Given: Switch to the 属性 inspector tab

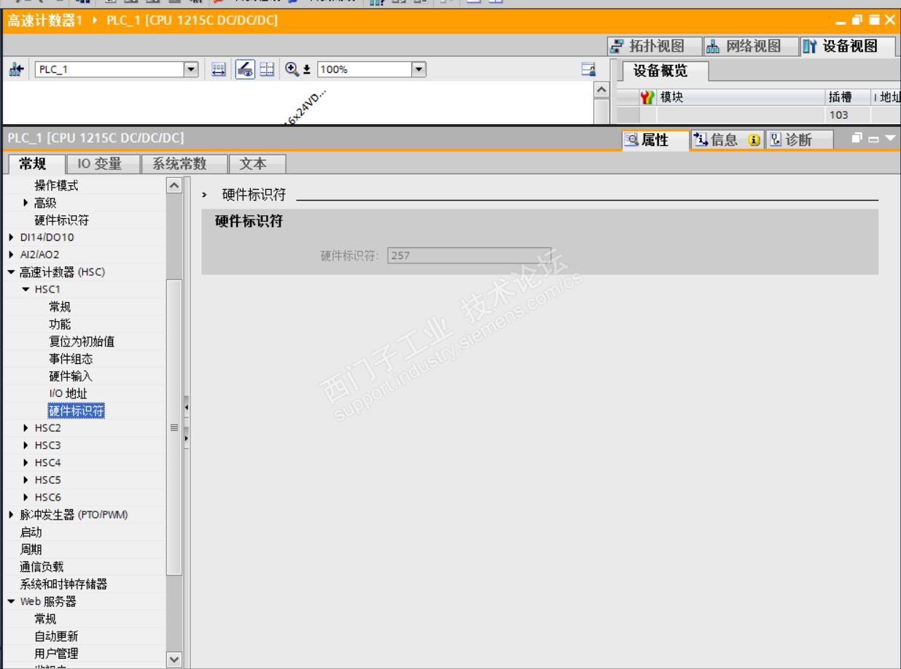Looking at the screenshot, I should point(655,139).
